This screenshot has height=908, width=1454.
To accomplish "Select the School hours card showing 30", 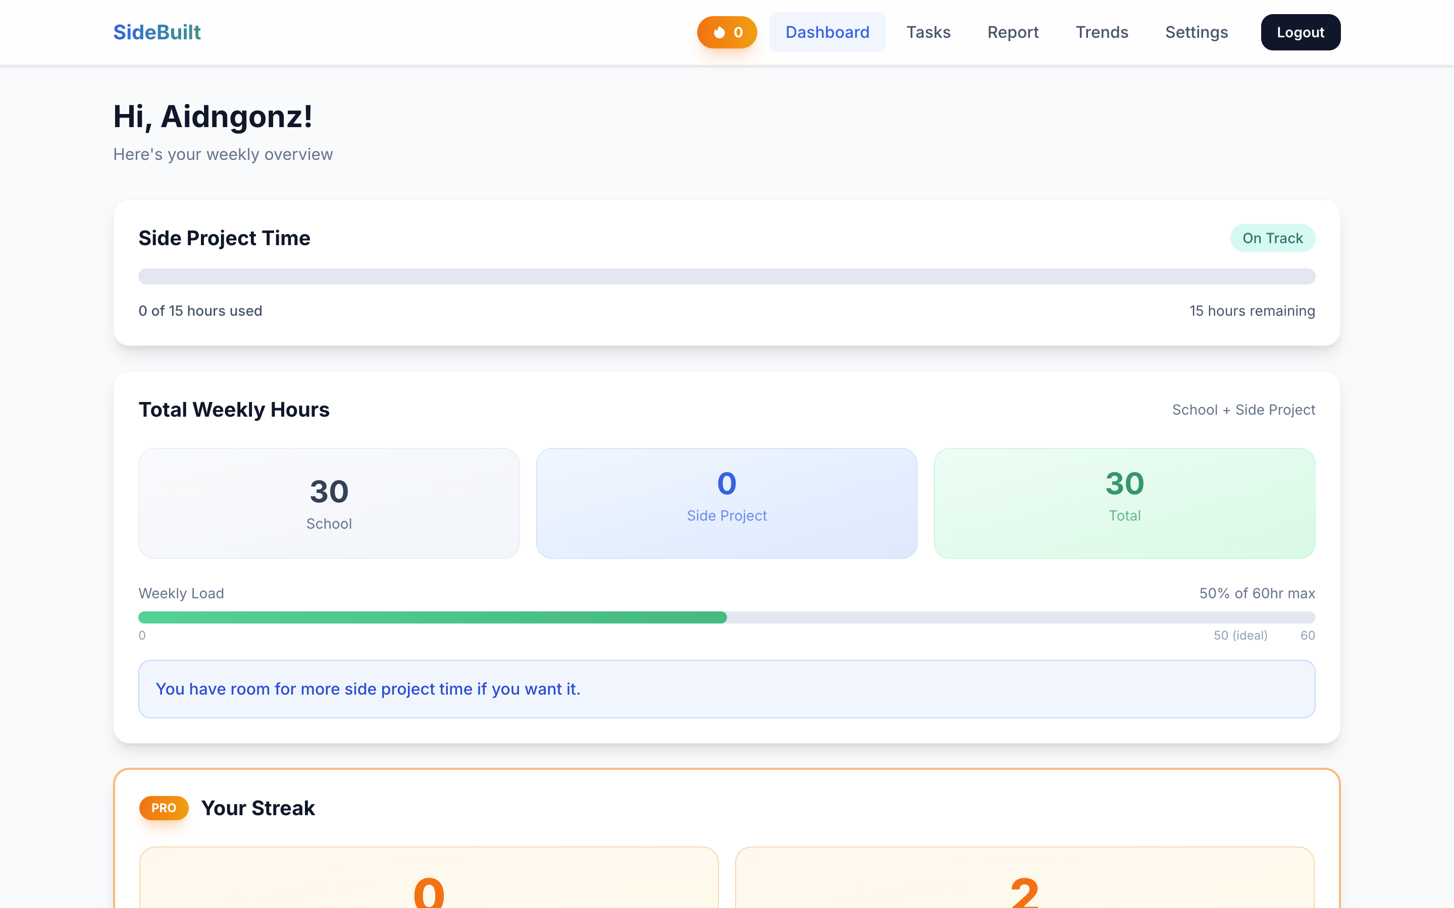I will pos(329,503).
